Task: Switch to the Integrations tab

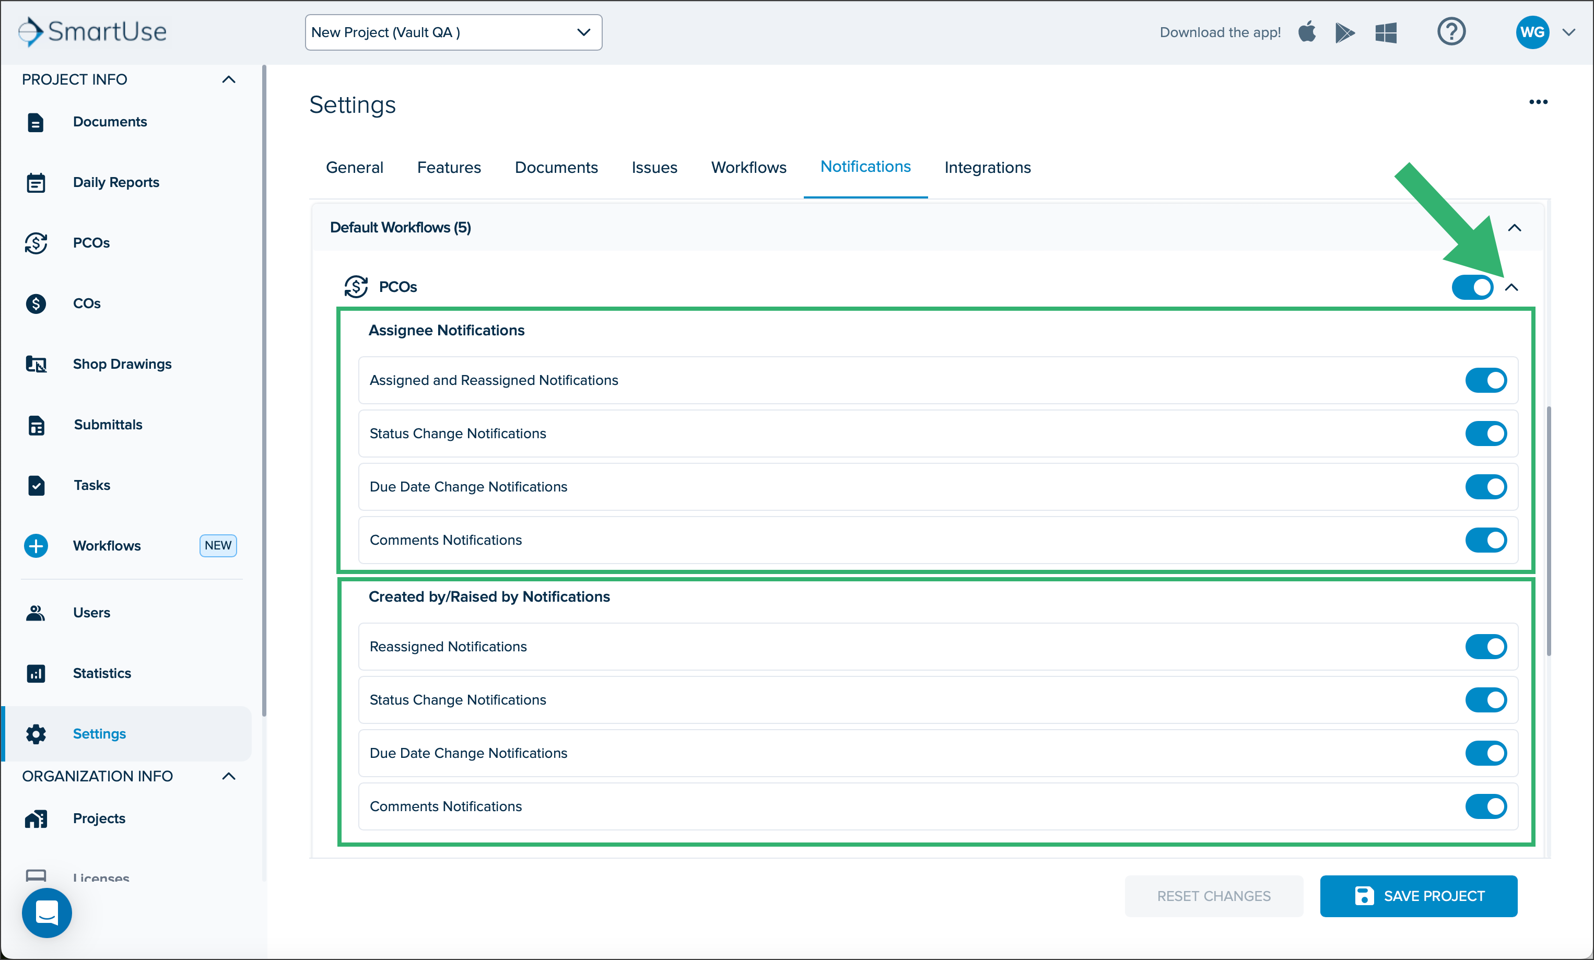Action: [x=988, y=168]
